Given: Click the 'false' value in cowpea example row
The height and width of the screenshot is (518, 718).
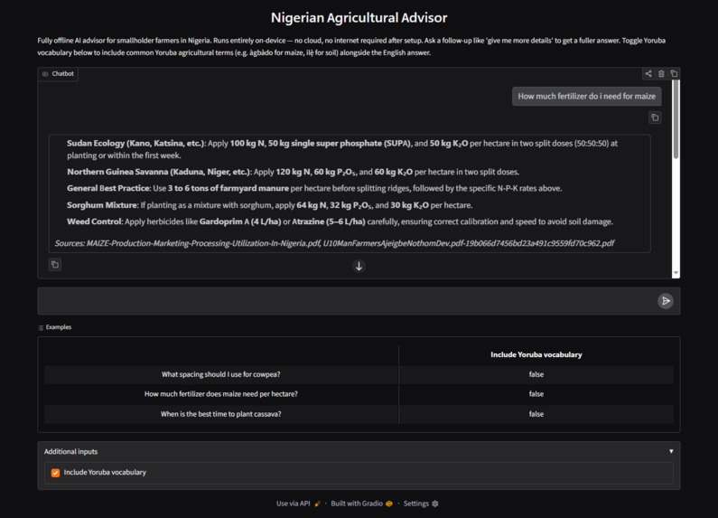Looking at the screenshot, I should 536,374.
